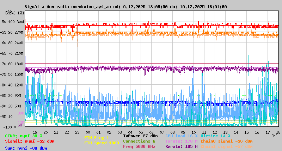
Task: Click the [dBm] axis unit label
Action: [x=11, y=13]
